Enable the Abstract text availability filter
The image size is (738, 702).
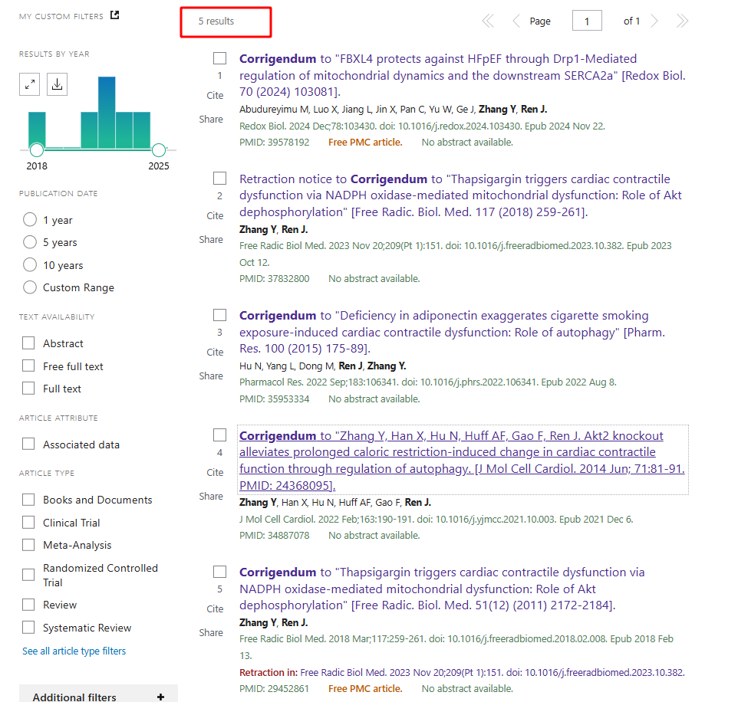tap(28, 343)
